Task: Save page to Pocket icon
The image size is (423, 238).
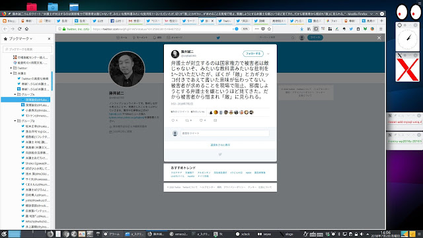Action: pyautogui.click(x=263, y=29)
